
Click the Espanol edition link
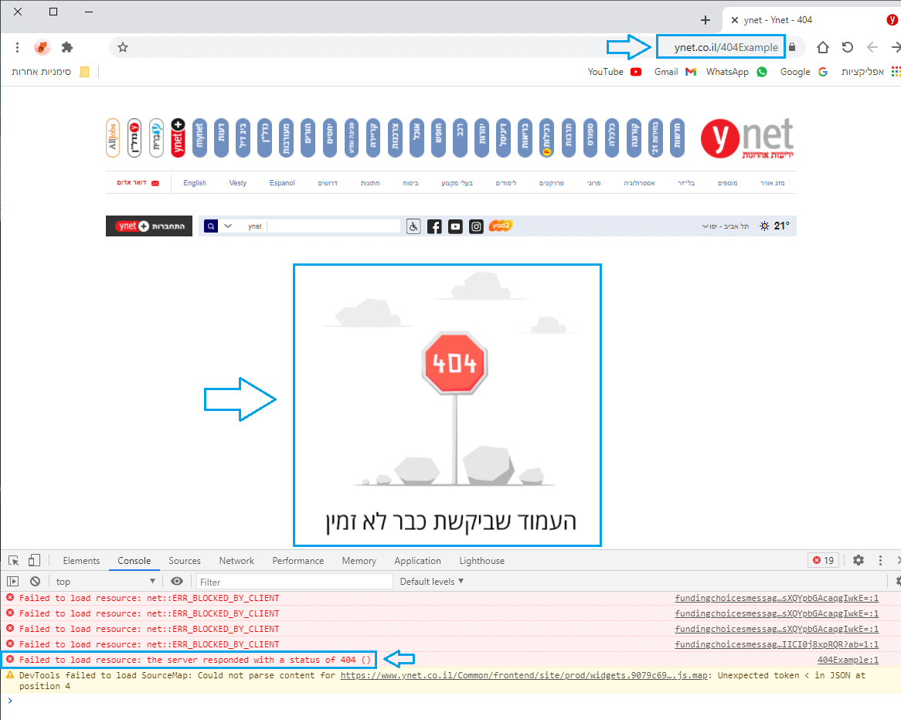[282, 183]
